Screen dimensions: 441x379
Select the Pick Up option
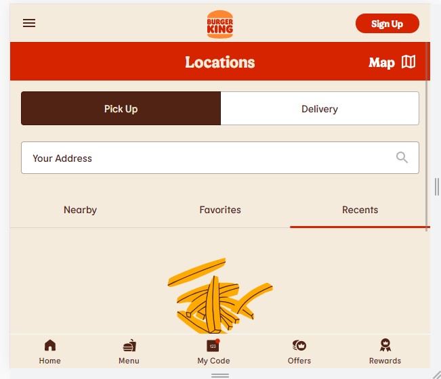(x=121, y=108)
